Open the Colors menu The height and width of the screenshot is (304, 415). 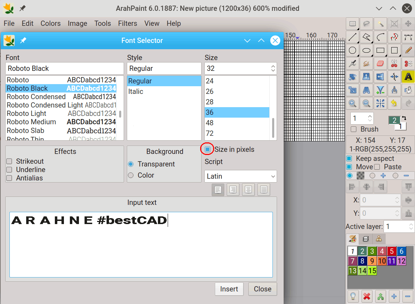coord(51,23)
